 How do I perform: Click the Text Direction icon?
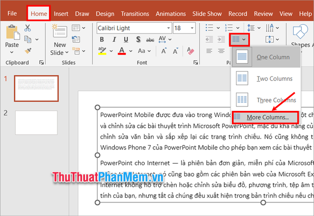coord(270,28)
